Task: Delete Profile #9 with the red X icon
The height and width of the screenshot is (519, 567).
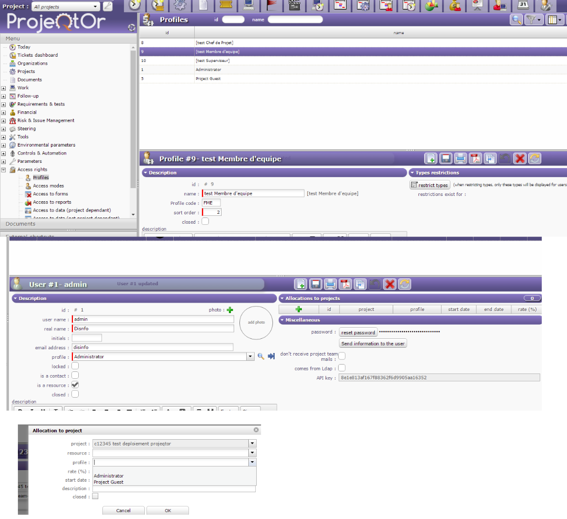Action: tap(519, 159)
